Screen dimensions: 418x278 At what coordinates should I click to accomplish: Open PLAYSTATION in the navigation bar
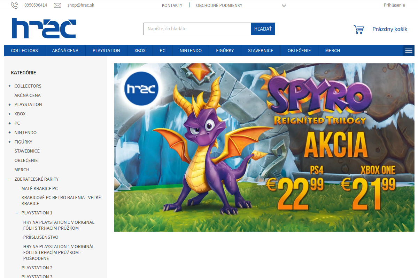point(106,51)
